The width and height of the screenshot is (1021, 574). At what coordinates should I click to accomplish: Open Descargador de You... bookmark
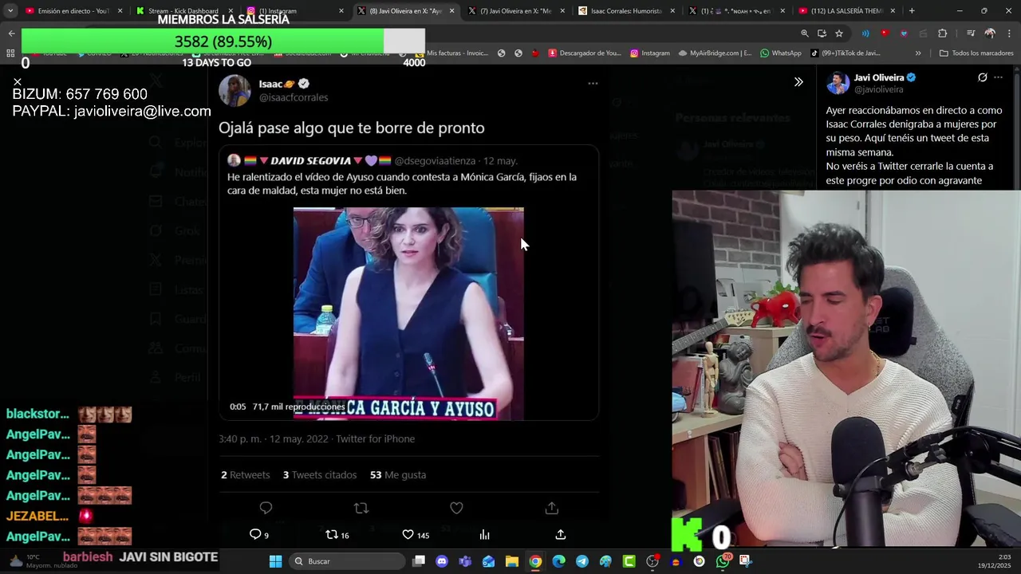(584, 53)
